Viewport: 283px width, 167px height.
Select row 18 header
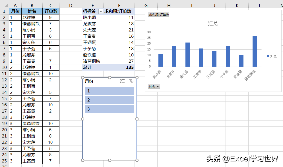click(x=4, y=117)
